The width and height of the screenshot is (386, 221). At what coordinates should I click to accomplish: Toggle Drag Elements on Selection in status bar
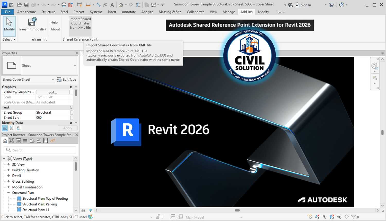coord(339,217)
